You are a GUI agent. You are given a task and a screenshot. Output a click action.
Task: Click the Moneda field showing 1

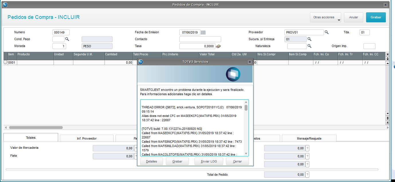point(59,46)
